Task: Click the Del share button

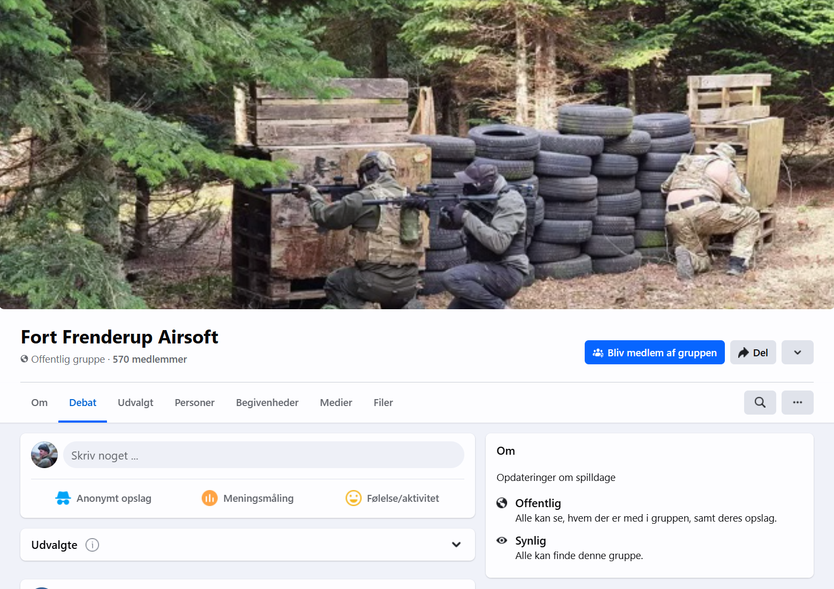Action: tap(753, 353)
